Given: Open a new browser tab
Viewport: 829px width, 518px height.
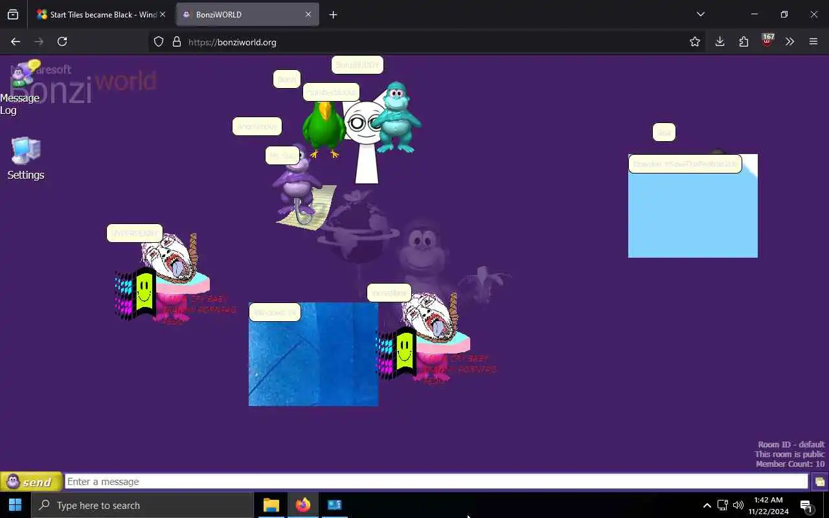Looking at the screenshot, I should [x=333, y=14].
